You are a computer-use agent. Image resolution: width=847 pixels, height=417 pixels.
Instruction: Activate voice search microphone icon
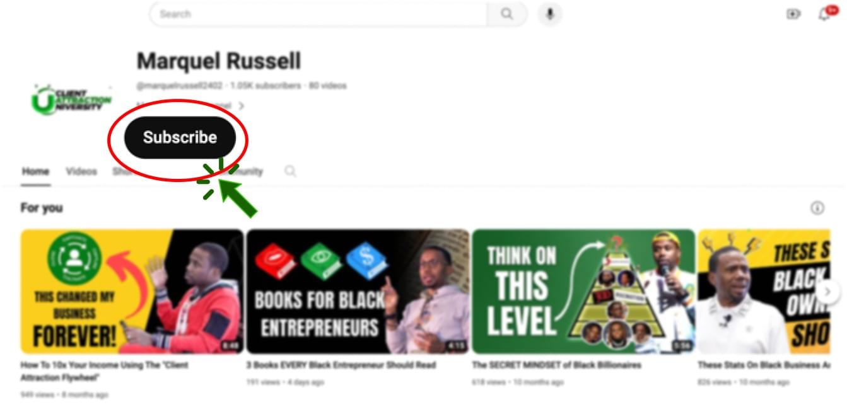[550, 14]
